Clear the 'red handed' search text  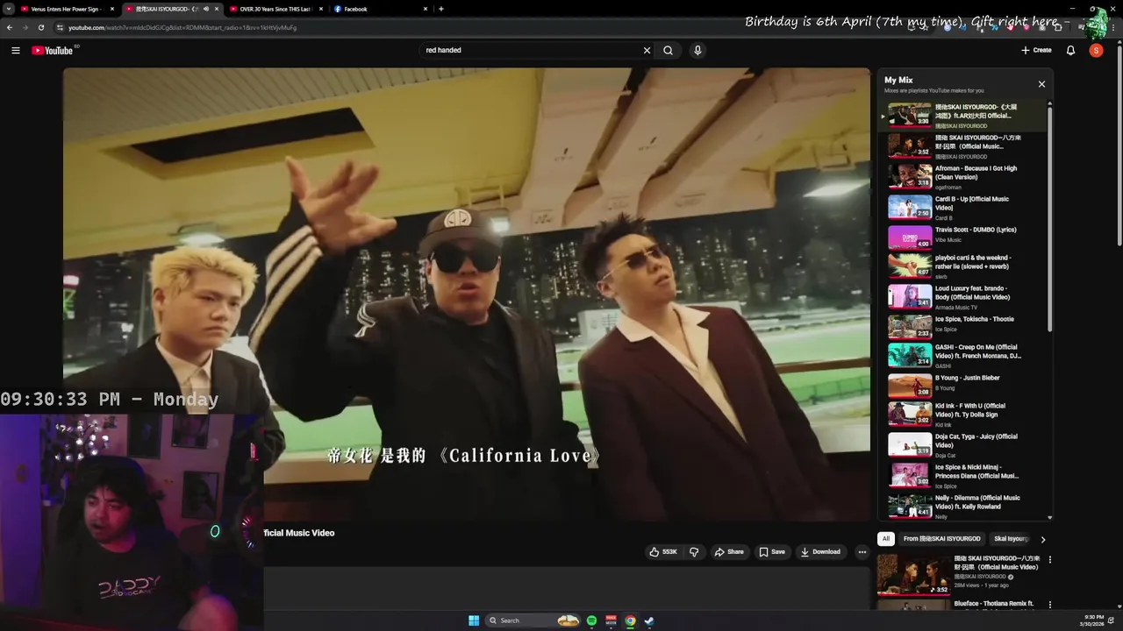[x=647, y=50]
